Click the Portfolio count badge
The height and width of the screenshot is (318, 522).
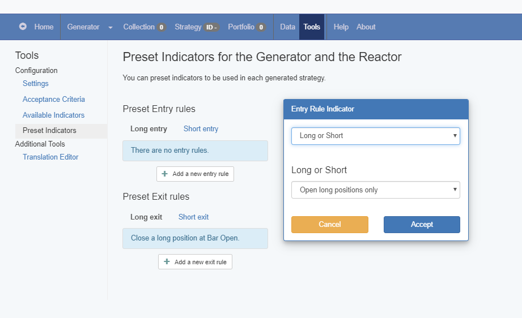[261, 27]
